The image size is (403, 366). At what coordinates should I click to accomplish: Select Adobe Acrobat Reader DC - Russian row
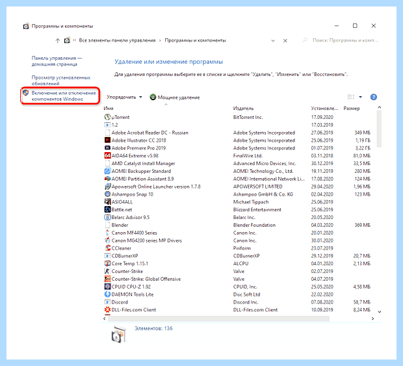click(237, 133)
